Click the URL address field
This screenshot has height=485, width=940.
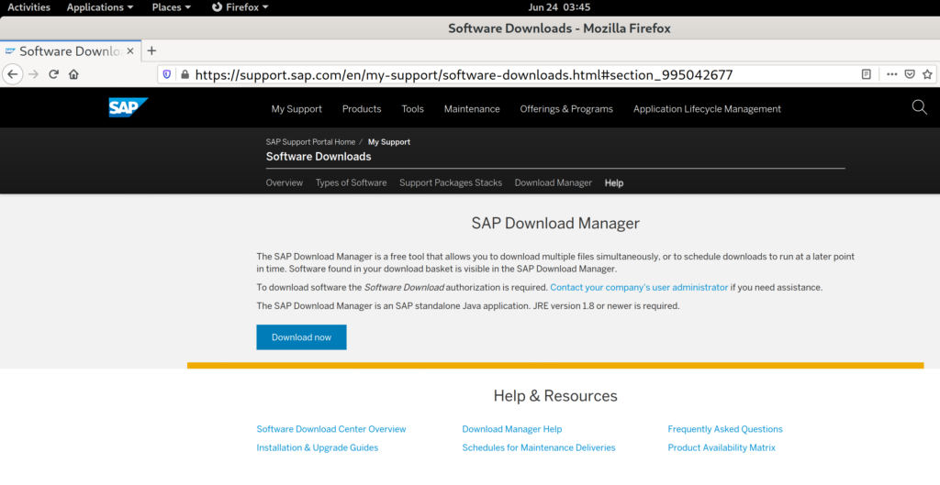pos(514,74)
